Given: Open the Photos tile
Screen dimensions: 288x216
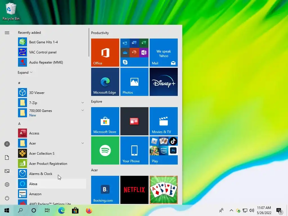Looking at the screenshot, I should coord(134,82).
